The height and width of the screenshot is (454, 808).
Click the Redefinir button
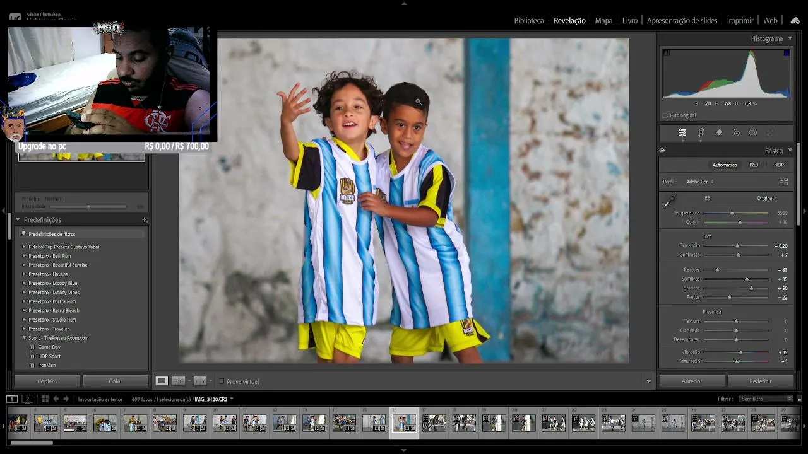click(761, 381)
